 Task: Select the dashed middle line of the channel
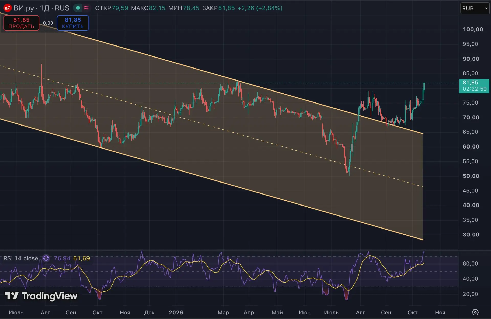[x=212, y=127]
